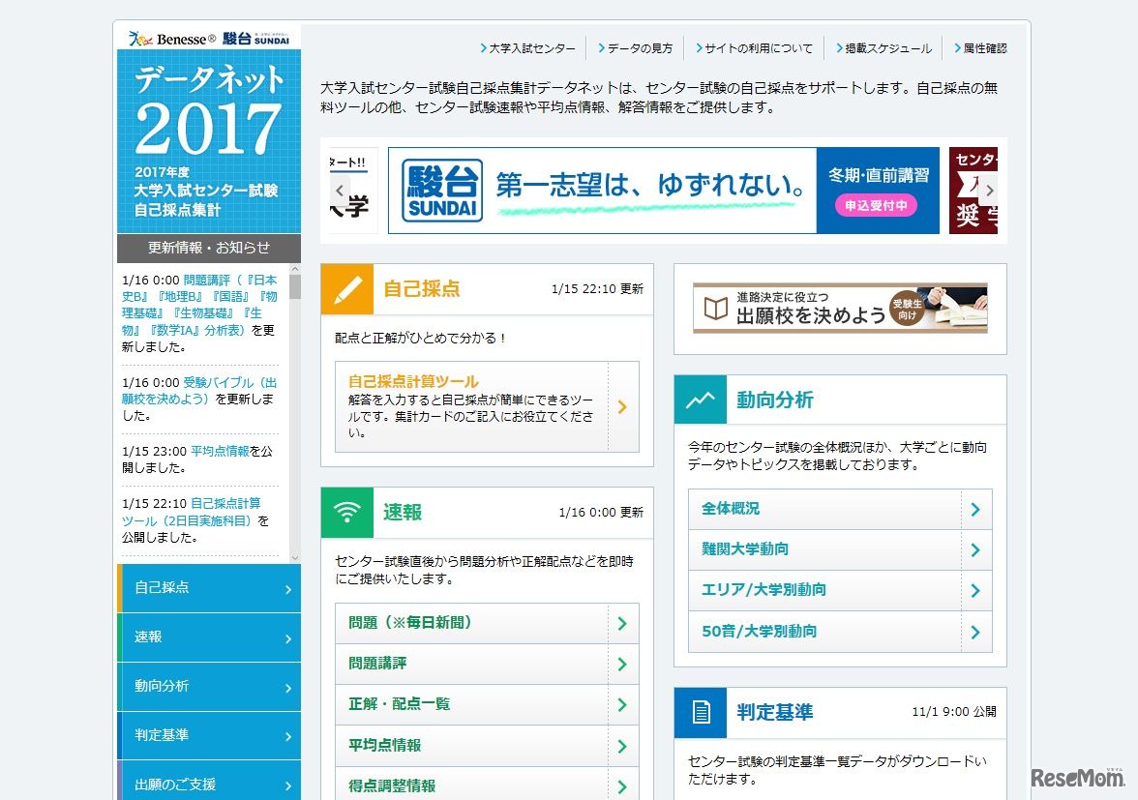Open 平均点情報 in the 速報 list
This screenshot has width=1138, height=800.
(487, 746)
